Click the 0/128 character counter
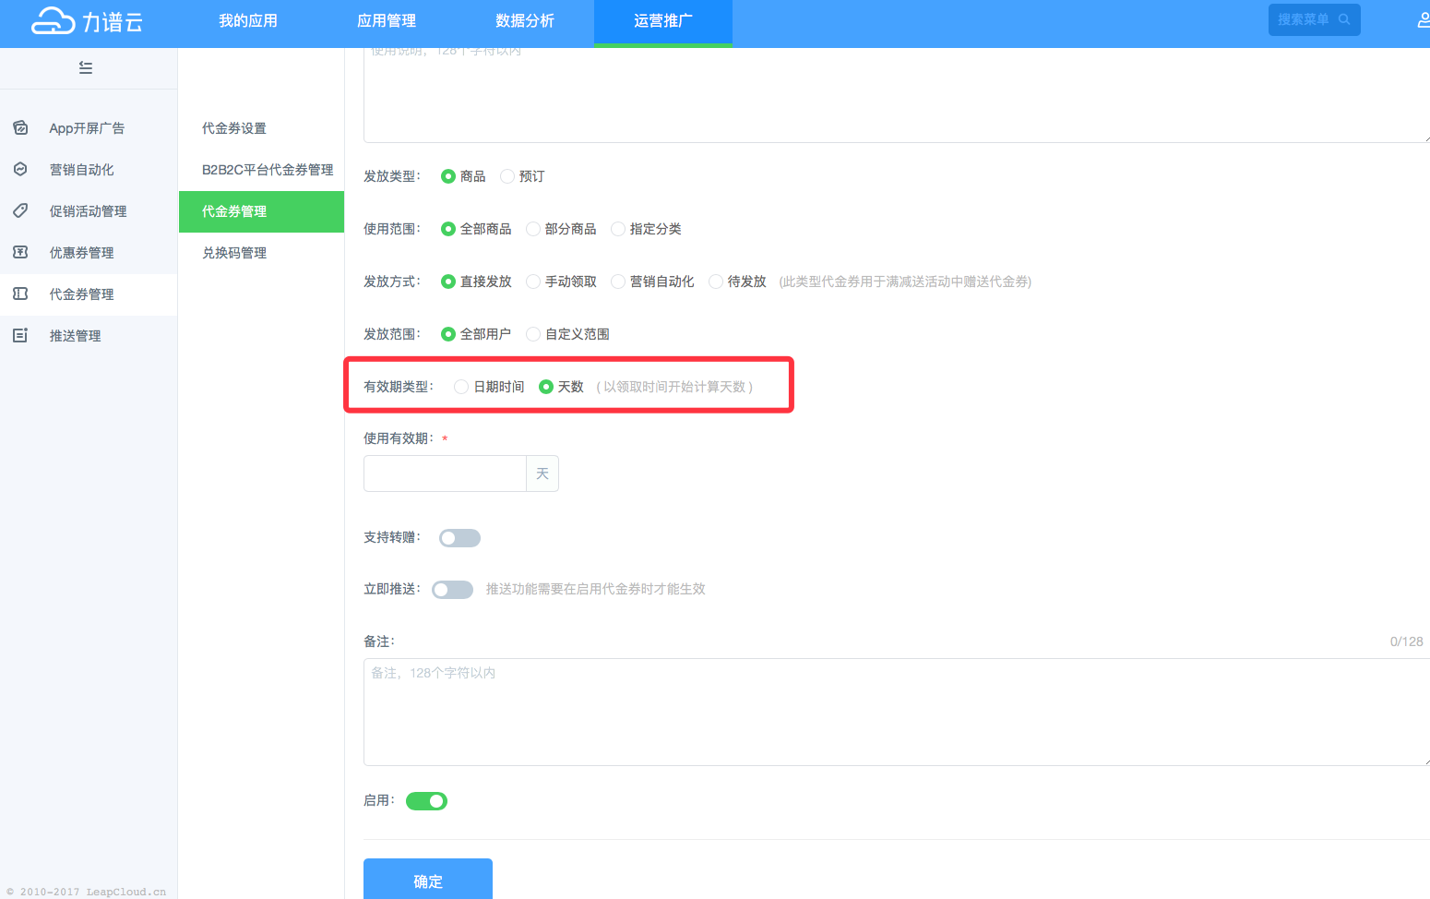1430x899 pixels. (1407, 641)
